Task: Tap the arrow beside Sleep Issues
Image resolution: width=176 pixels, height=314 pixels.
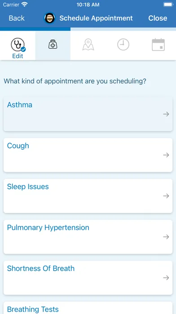Action: pyautogui.click(x=166, y=196)
